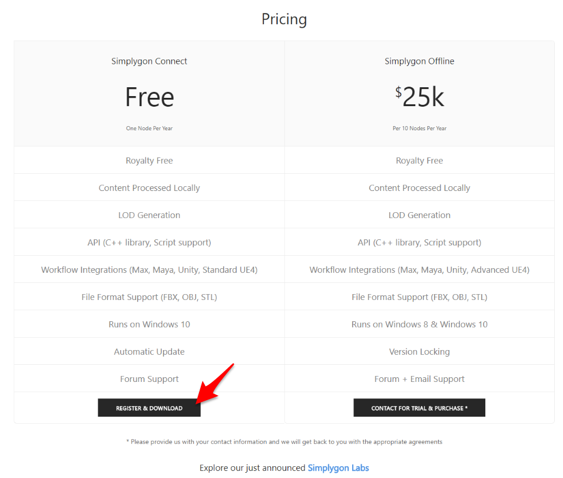Click Contact for Trial & Purchase button

[419, 407]
